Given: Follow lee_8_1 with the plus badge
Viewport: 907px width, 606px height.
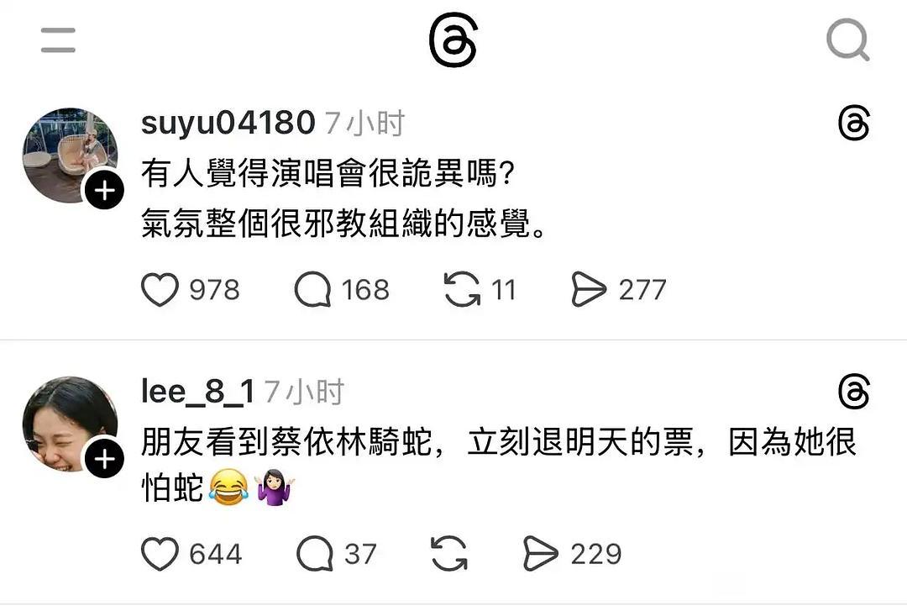Looking at the screenshot, I should click(x=104, y=460).
